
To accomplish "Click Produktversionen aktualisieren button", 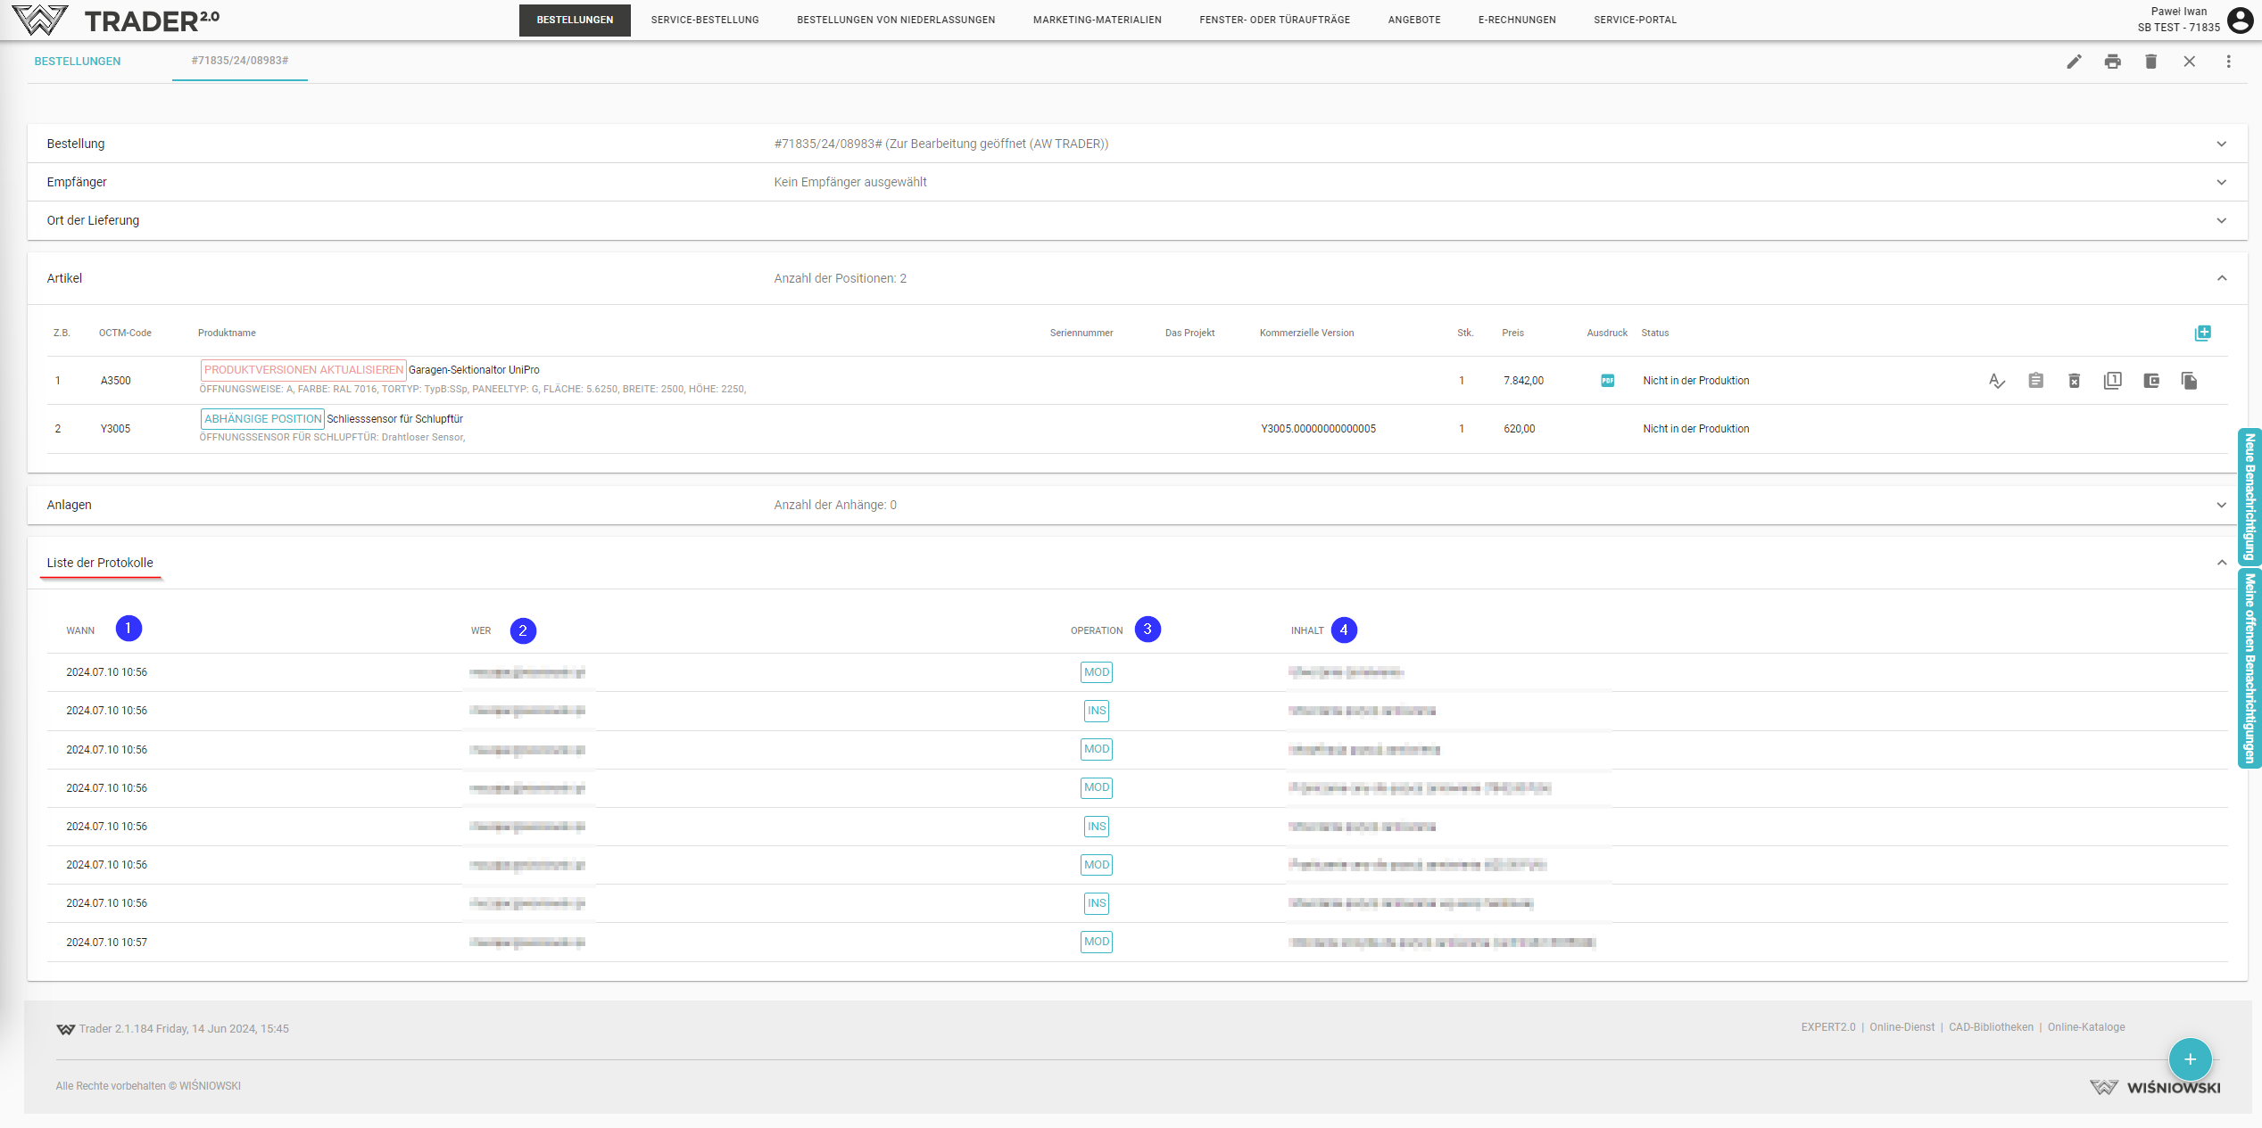I will [x=303, y=369].
